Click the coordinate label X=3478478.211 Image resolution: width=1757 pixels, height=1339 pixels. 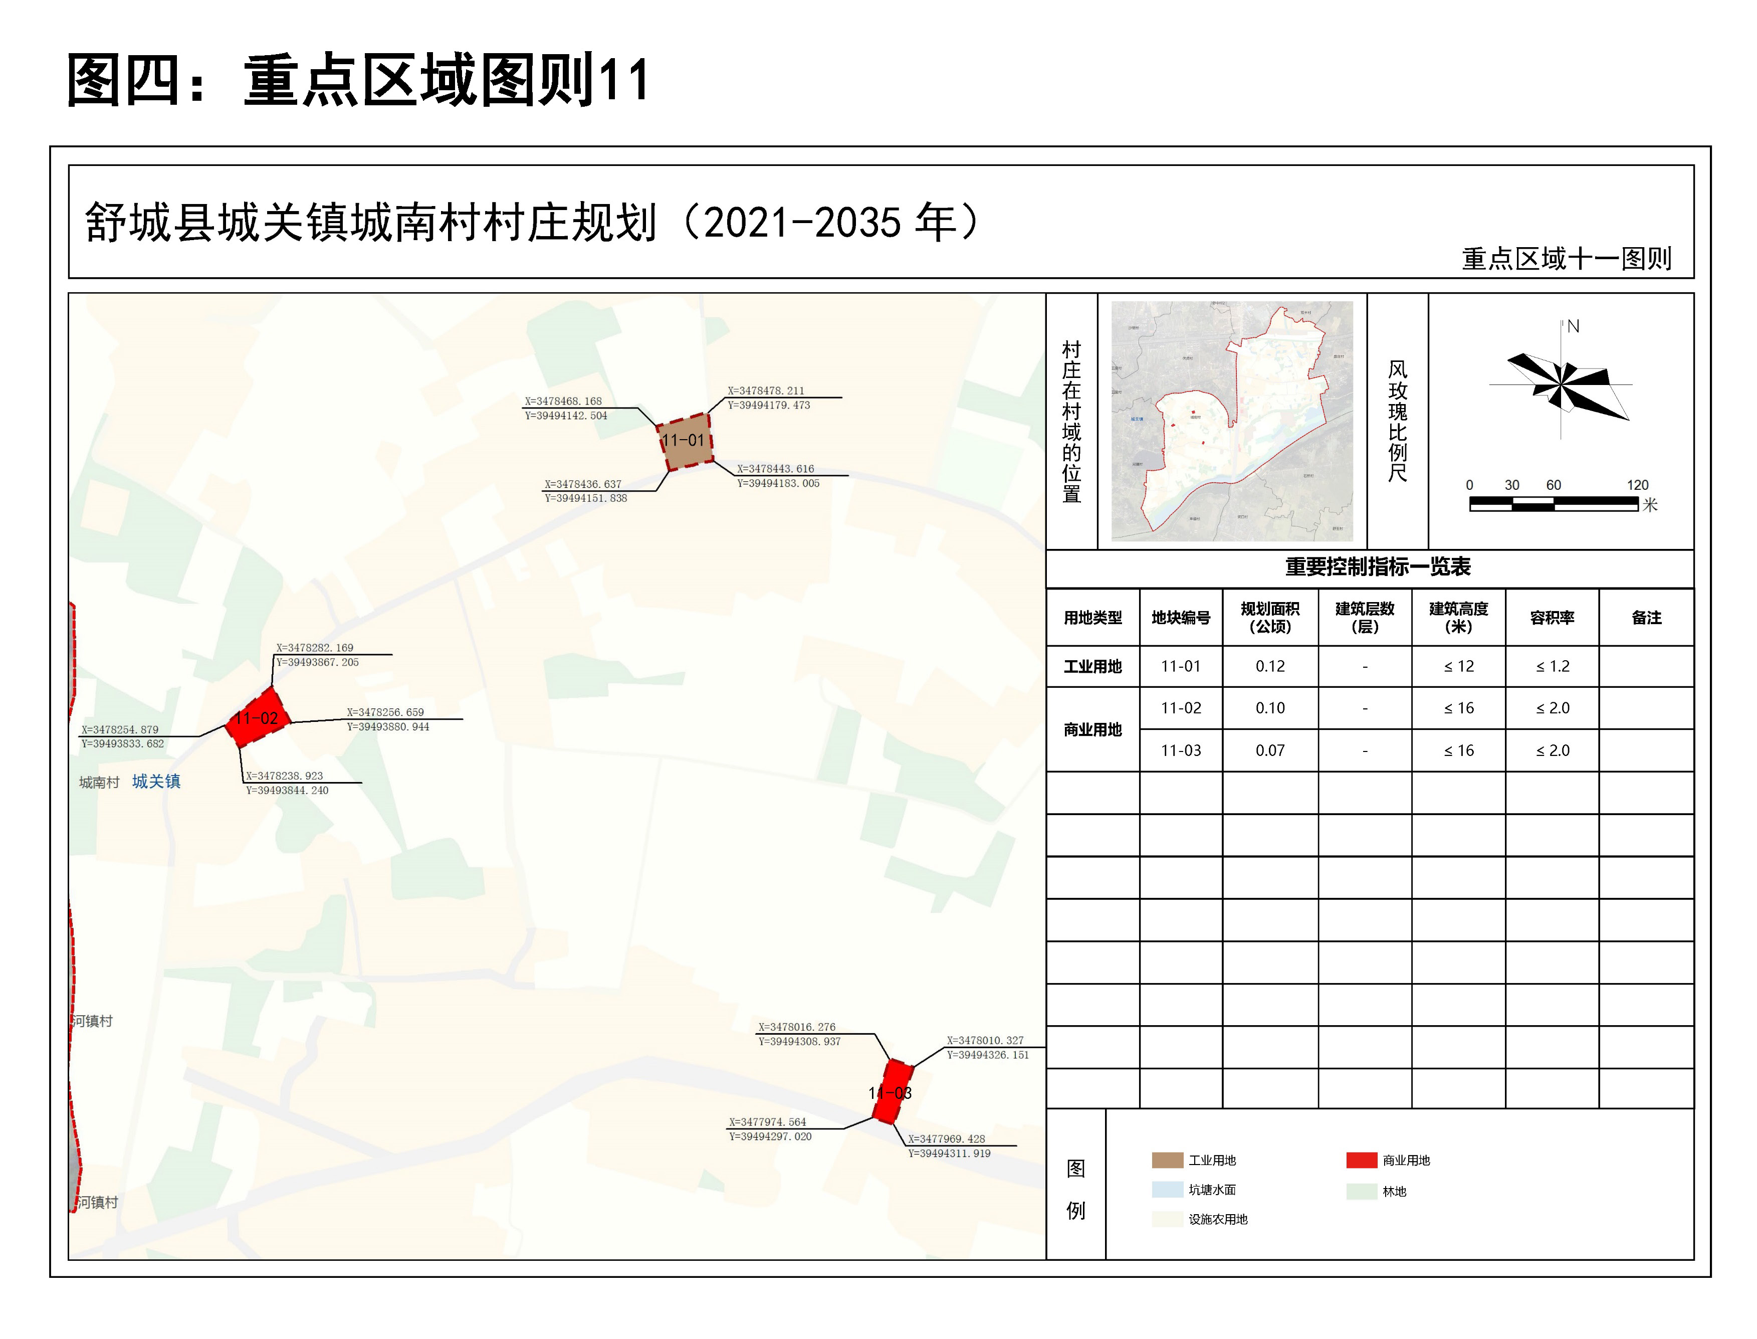pos(766,391)
